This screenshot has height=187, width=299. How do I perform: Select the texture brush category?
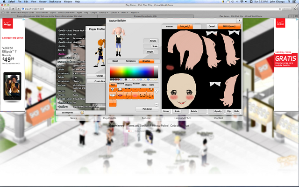(x=121, y=84)
